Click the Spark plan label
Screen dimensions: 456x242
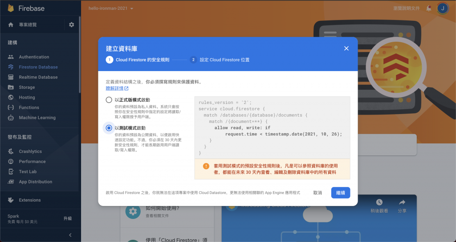13,216
